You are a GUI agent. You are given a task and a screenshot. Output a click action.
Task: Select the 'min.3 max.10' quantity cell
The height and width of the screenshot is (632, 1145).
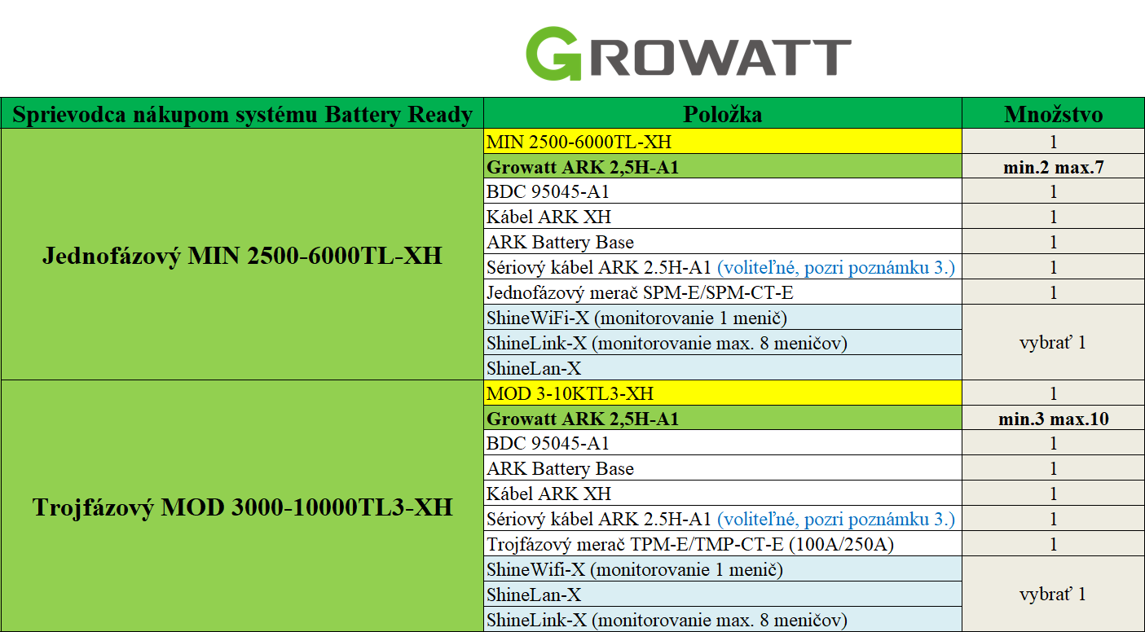pyautogui.click(x=1053, y=419)
